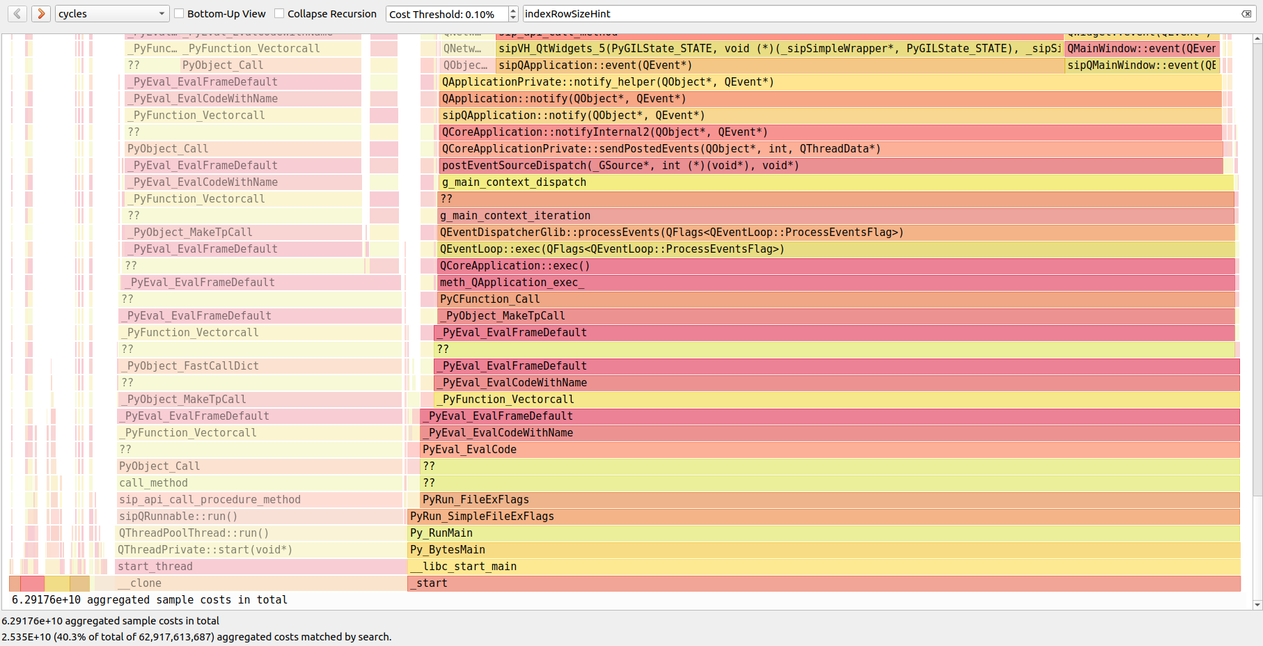Image resolution: width=1263 pixels, height=646 pixels.
Task: Select the QCoreApplication::notifyInternal2 frame
Action: pos(831,132)
